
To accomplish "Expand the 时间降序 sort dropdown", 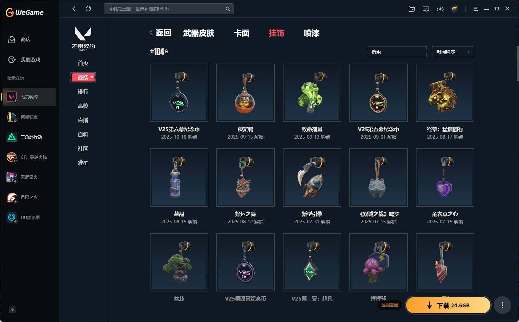I will coord(453,52).
